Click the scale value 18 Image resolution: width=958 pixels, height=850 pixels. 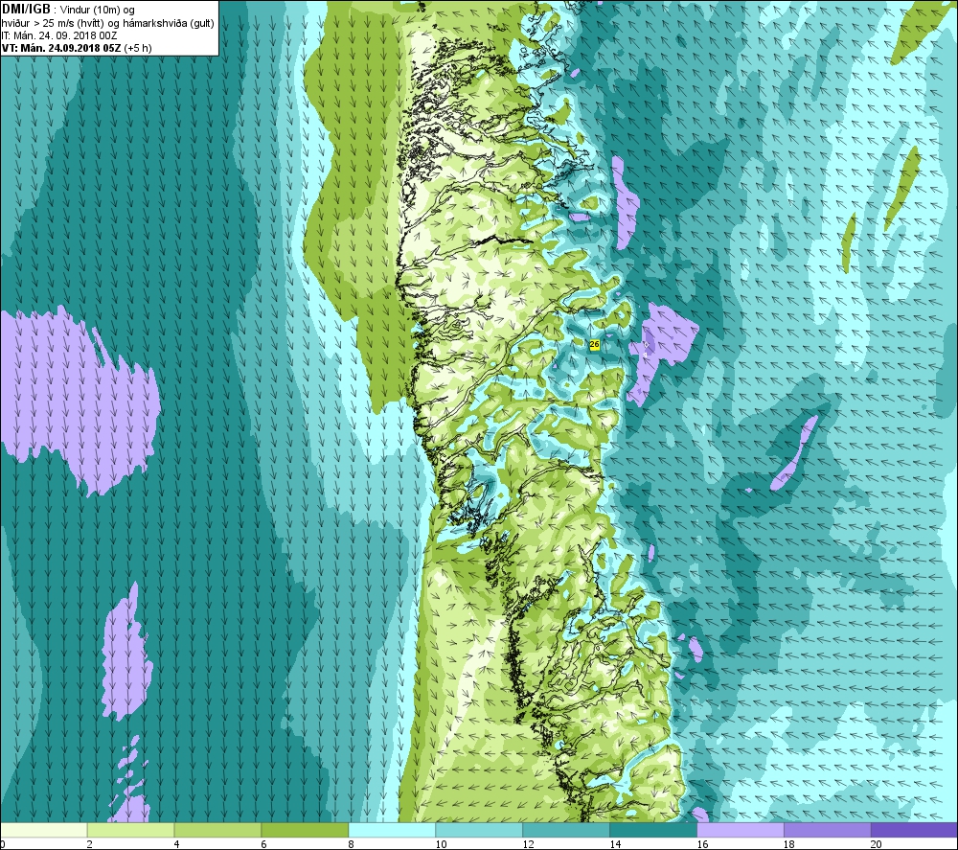pyautogui.click(x=789, y=844)
